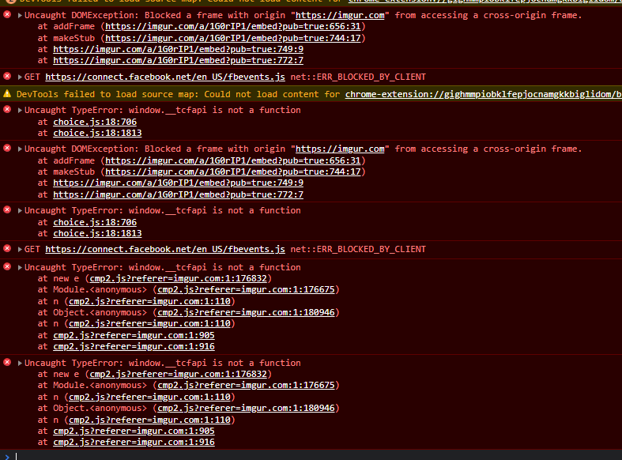Click the console input prompt line
The width and height of the screenshot is (622, 460).
click(x=311, y=455)
